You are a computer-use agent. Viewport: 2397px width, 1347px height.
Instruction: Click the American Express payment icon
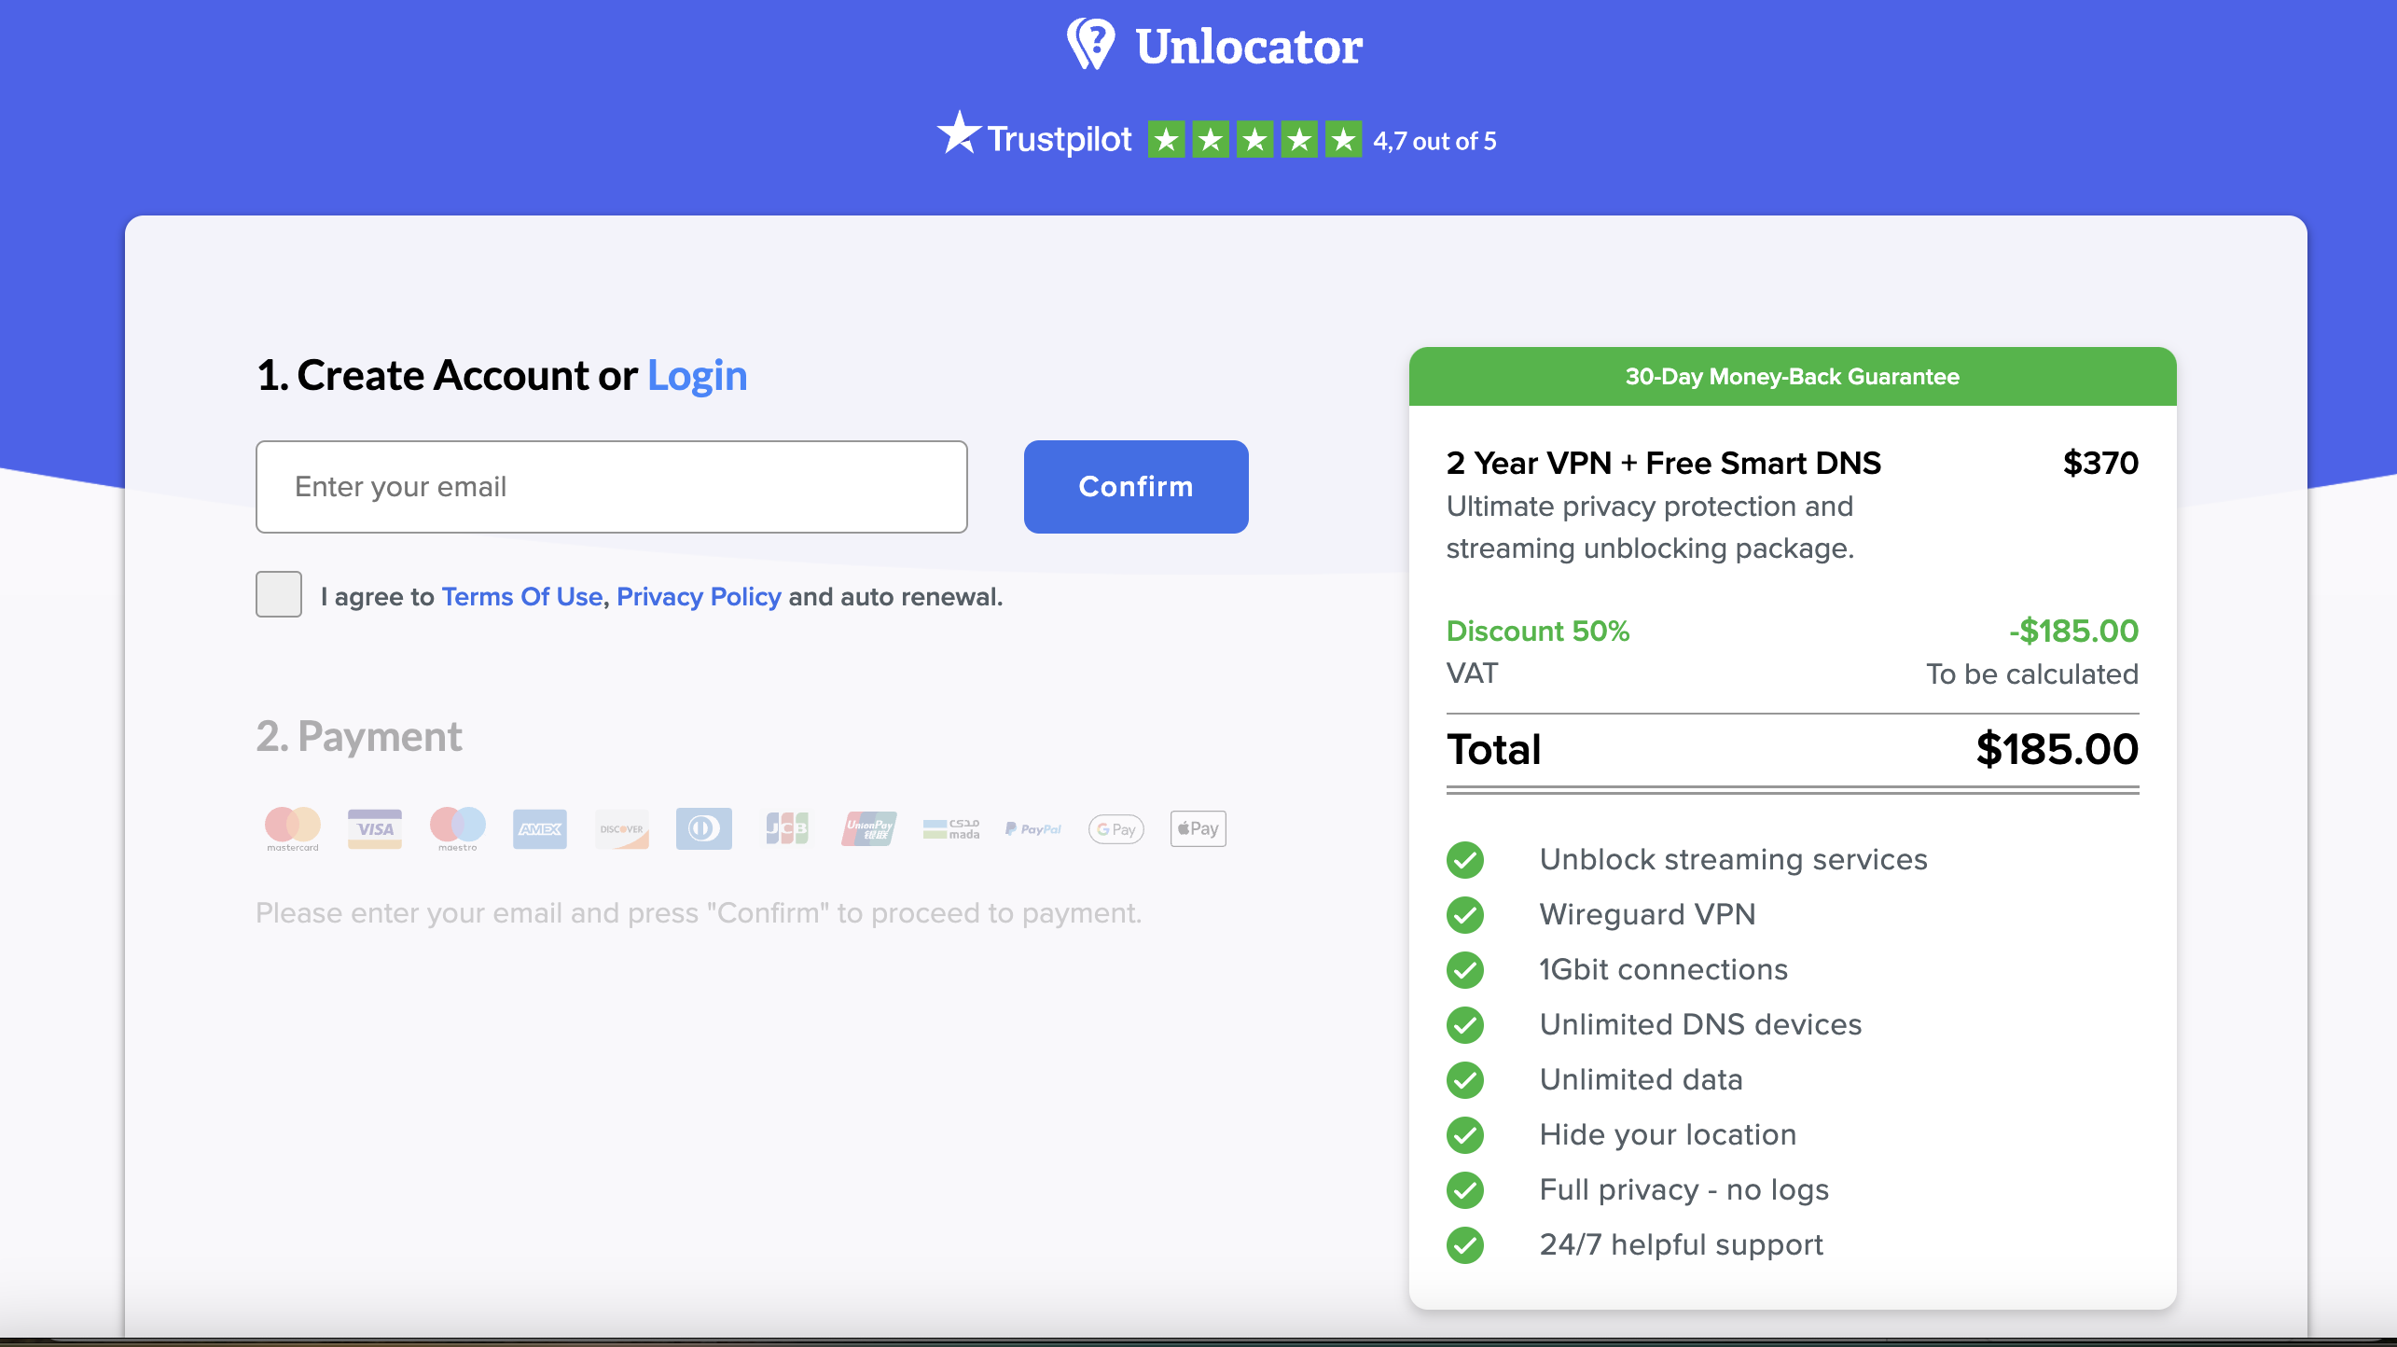click(538, 826)
